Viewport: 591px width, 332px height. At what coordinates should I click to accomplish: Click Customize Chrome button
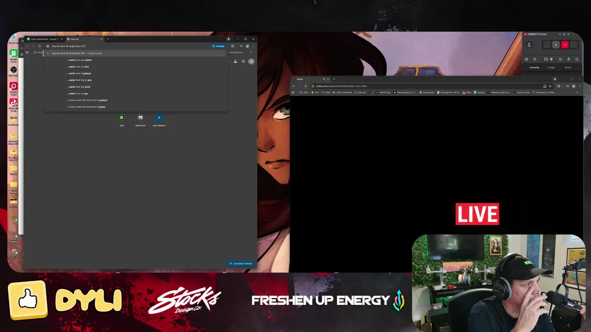pos(241,263)
